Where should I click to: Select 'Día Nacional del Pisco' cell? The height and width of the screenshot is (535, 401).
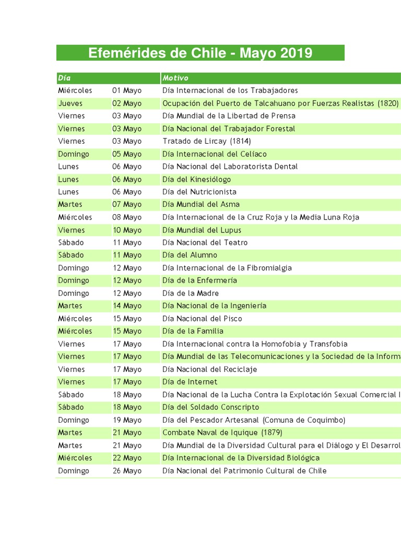point(202,319)
